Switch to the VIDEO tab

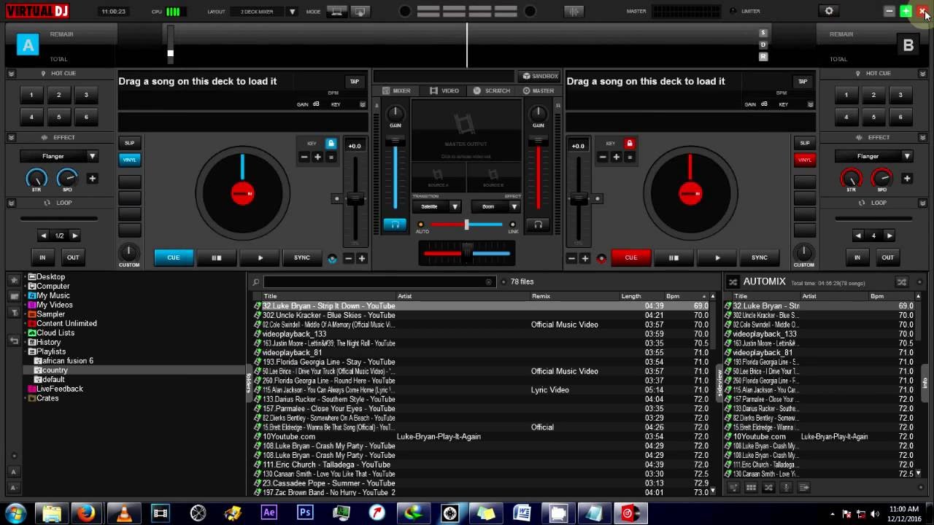pyautogui.click(x=444, y=90)
